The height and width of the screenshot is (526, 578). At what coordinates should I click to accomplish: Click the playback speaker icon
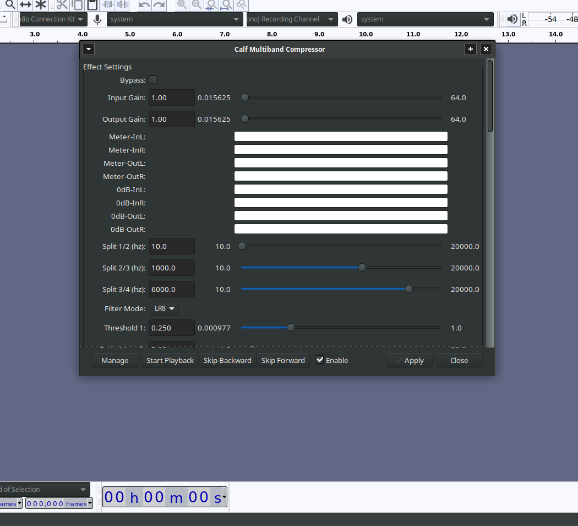(347, 19)
